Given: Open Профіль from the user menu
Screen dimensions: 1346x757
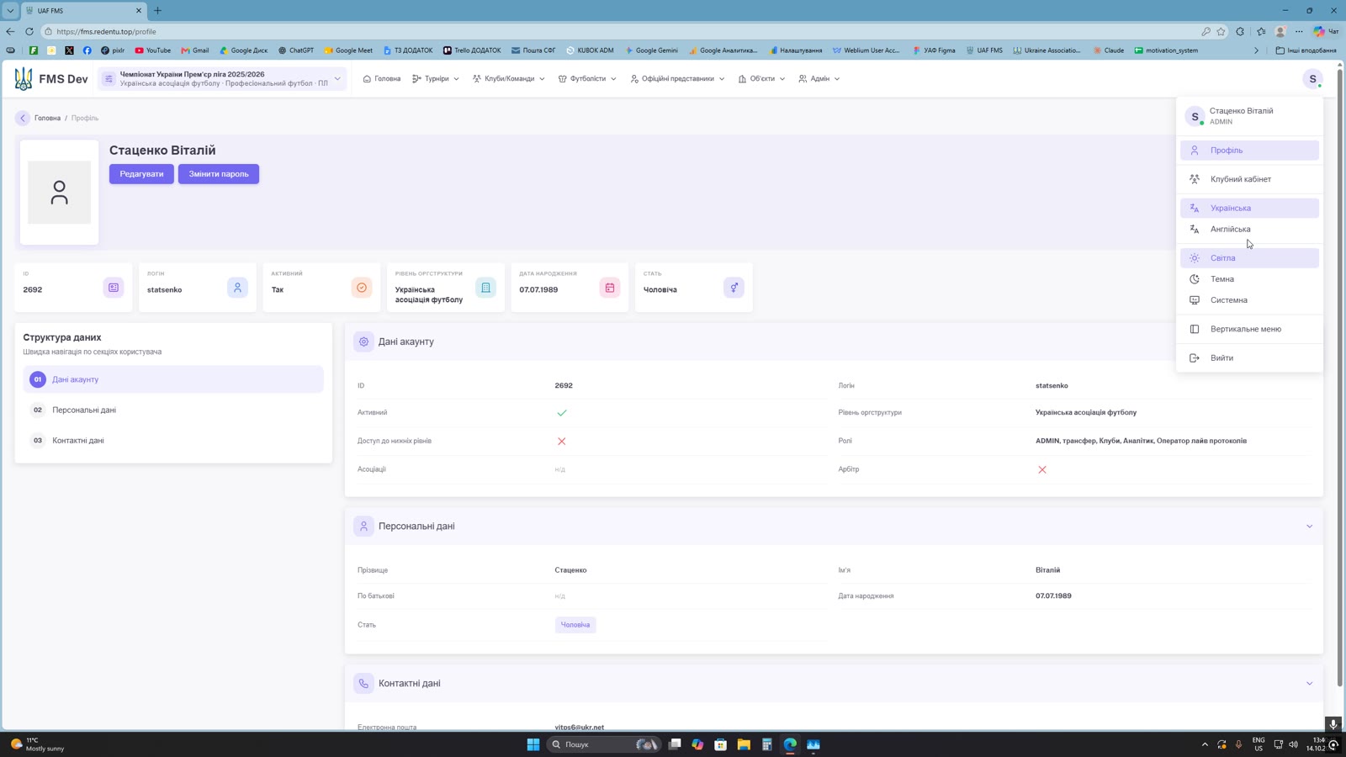Looking at the screenshot, I should pyautogui.click(x=1249, y=151).
